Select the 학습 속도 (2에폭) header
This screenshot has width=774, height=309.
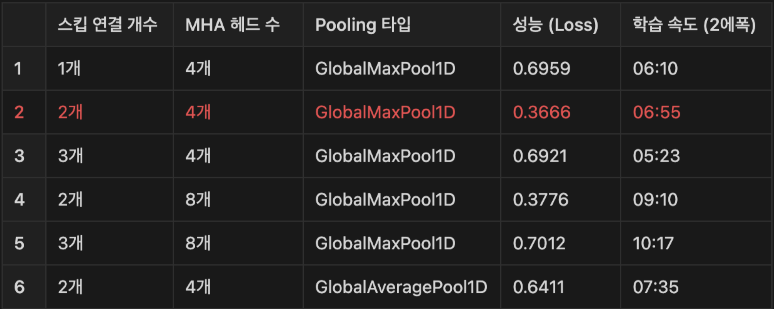coord(694,25)
